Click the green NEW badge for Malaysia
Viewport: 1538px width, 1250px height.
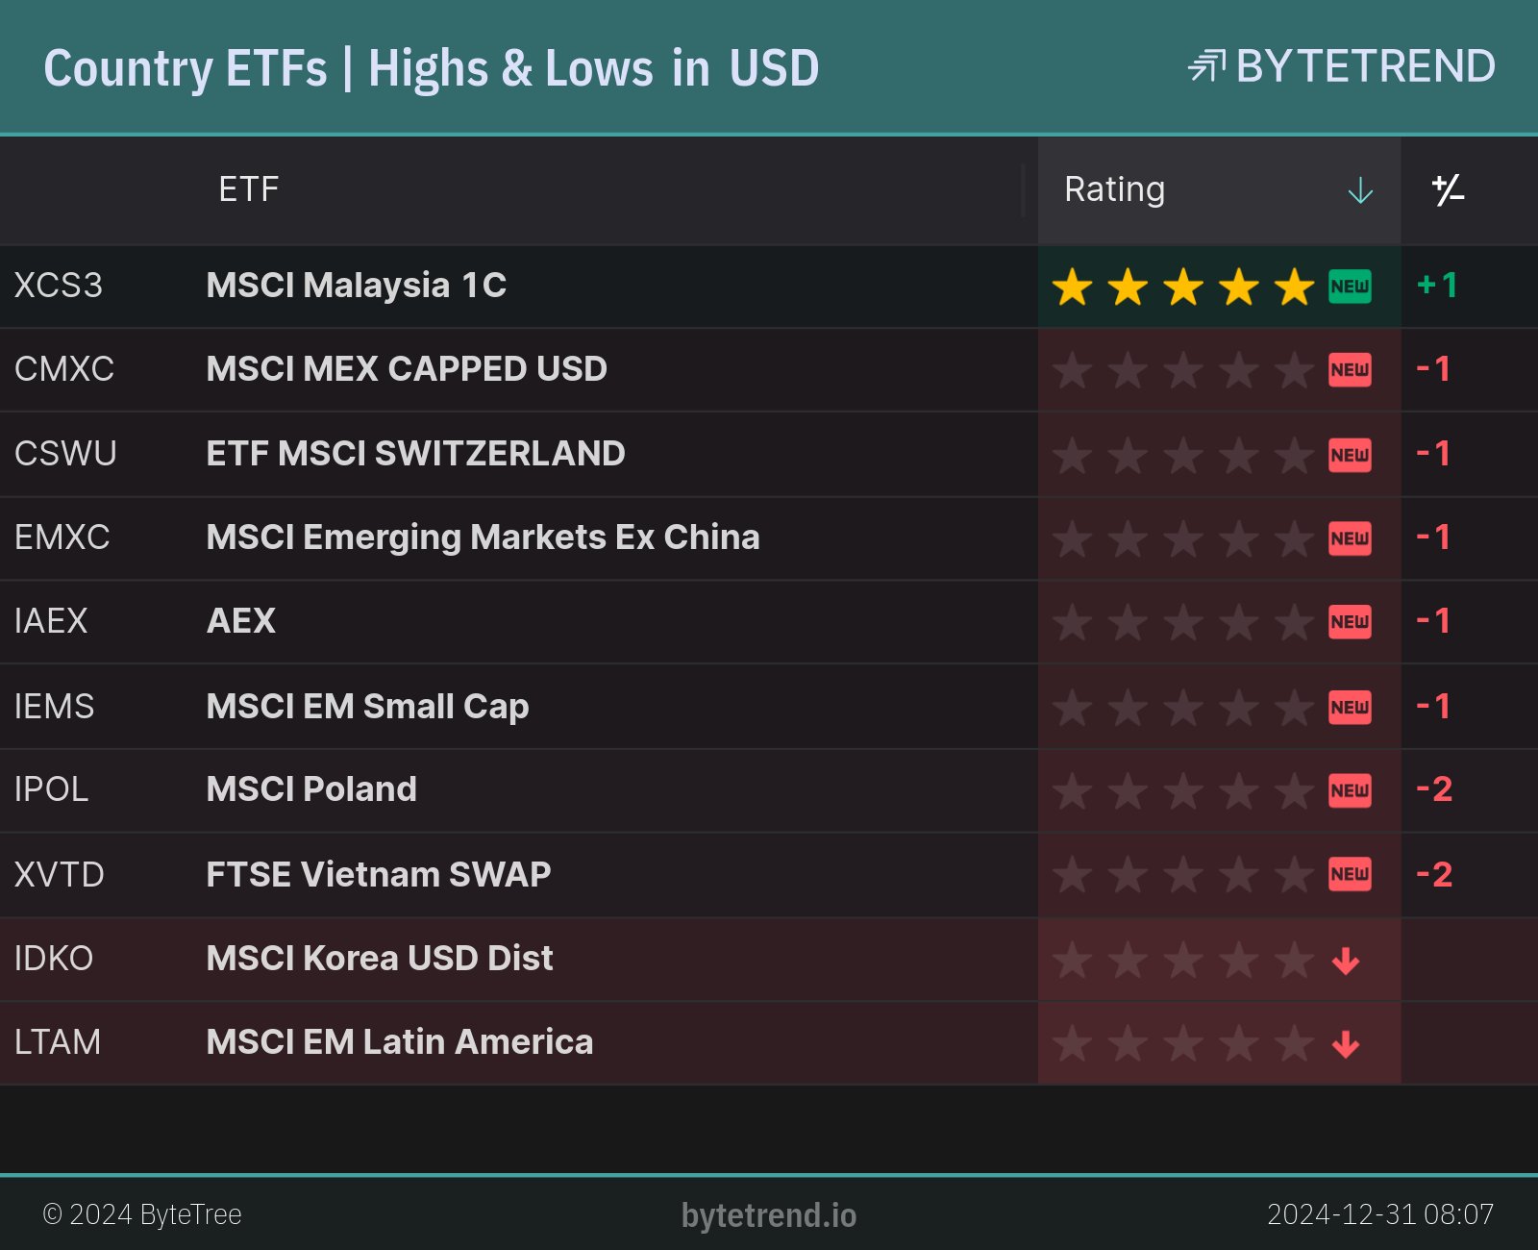pos(1350,287)
